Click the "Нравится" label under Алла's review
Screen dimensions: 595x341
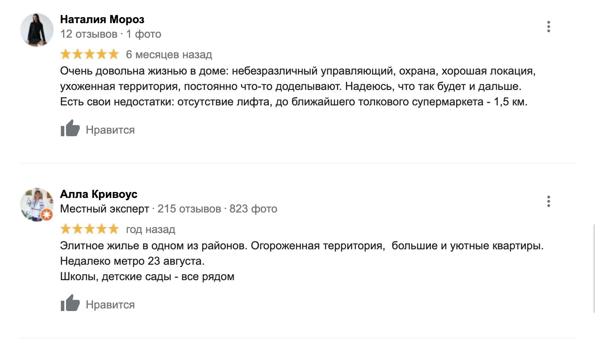tap(110, 305)
